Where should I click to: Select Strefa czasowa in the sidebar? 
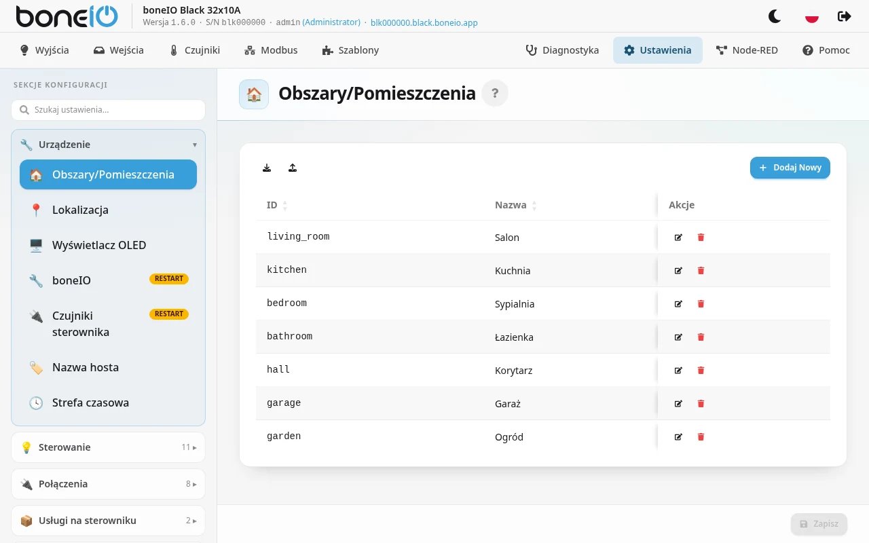click(x=108, y=402)
